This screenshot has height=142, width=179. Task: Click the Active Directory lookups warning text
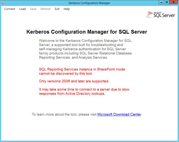84,91
